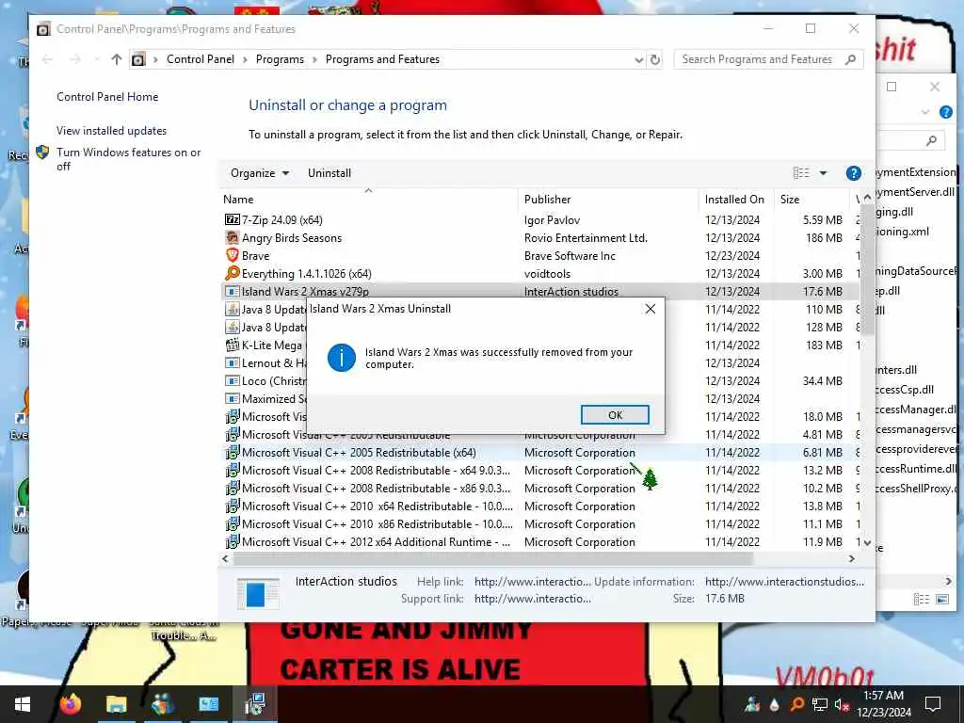This screenshot has height=723, width=964.
Task: Click Visual C++ 2008 x64 Redistributable icon
Action: (x=232, y=471)
